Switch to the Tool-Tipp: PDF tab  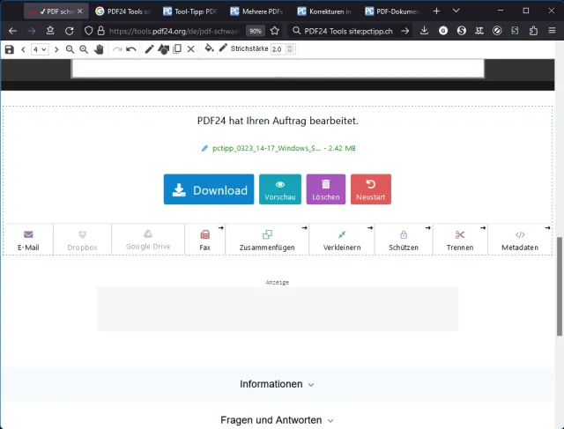[190, 11]
